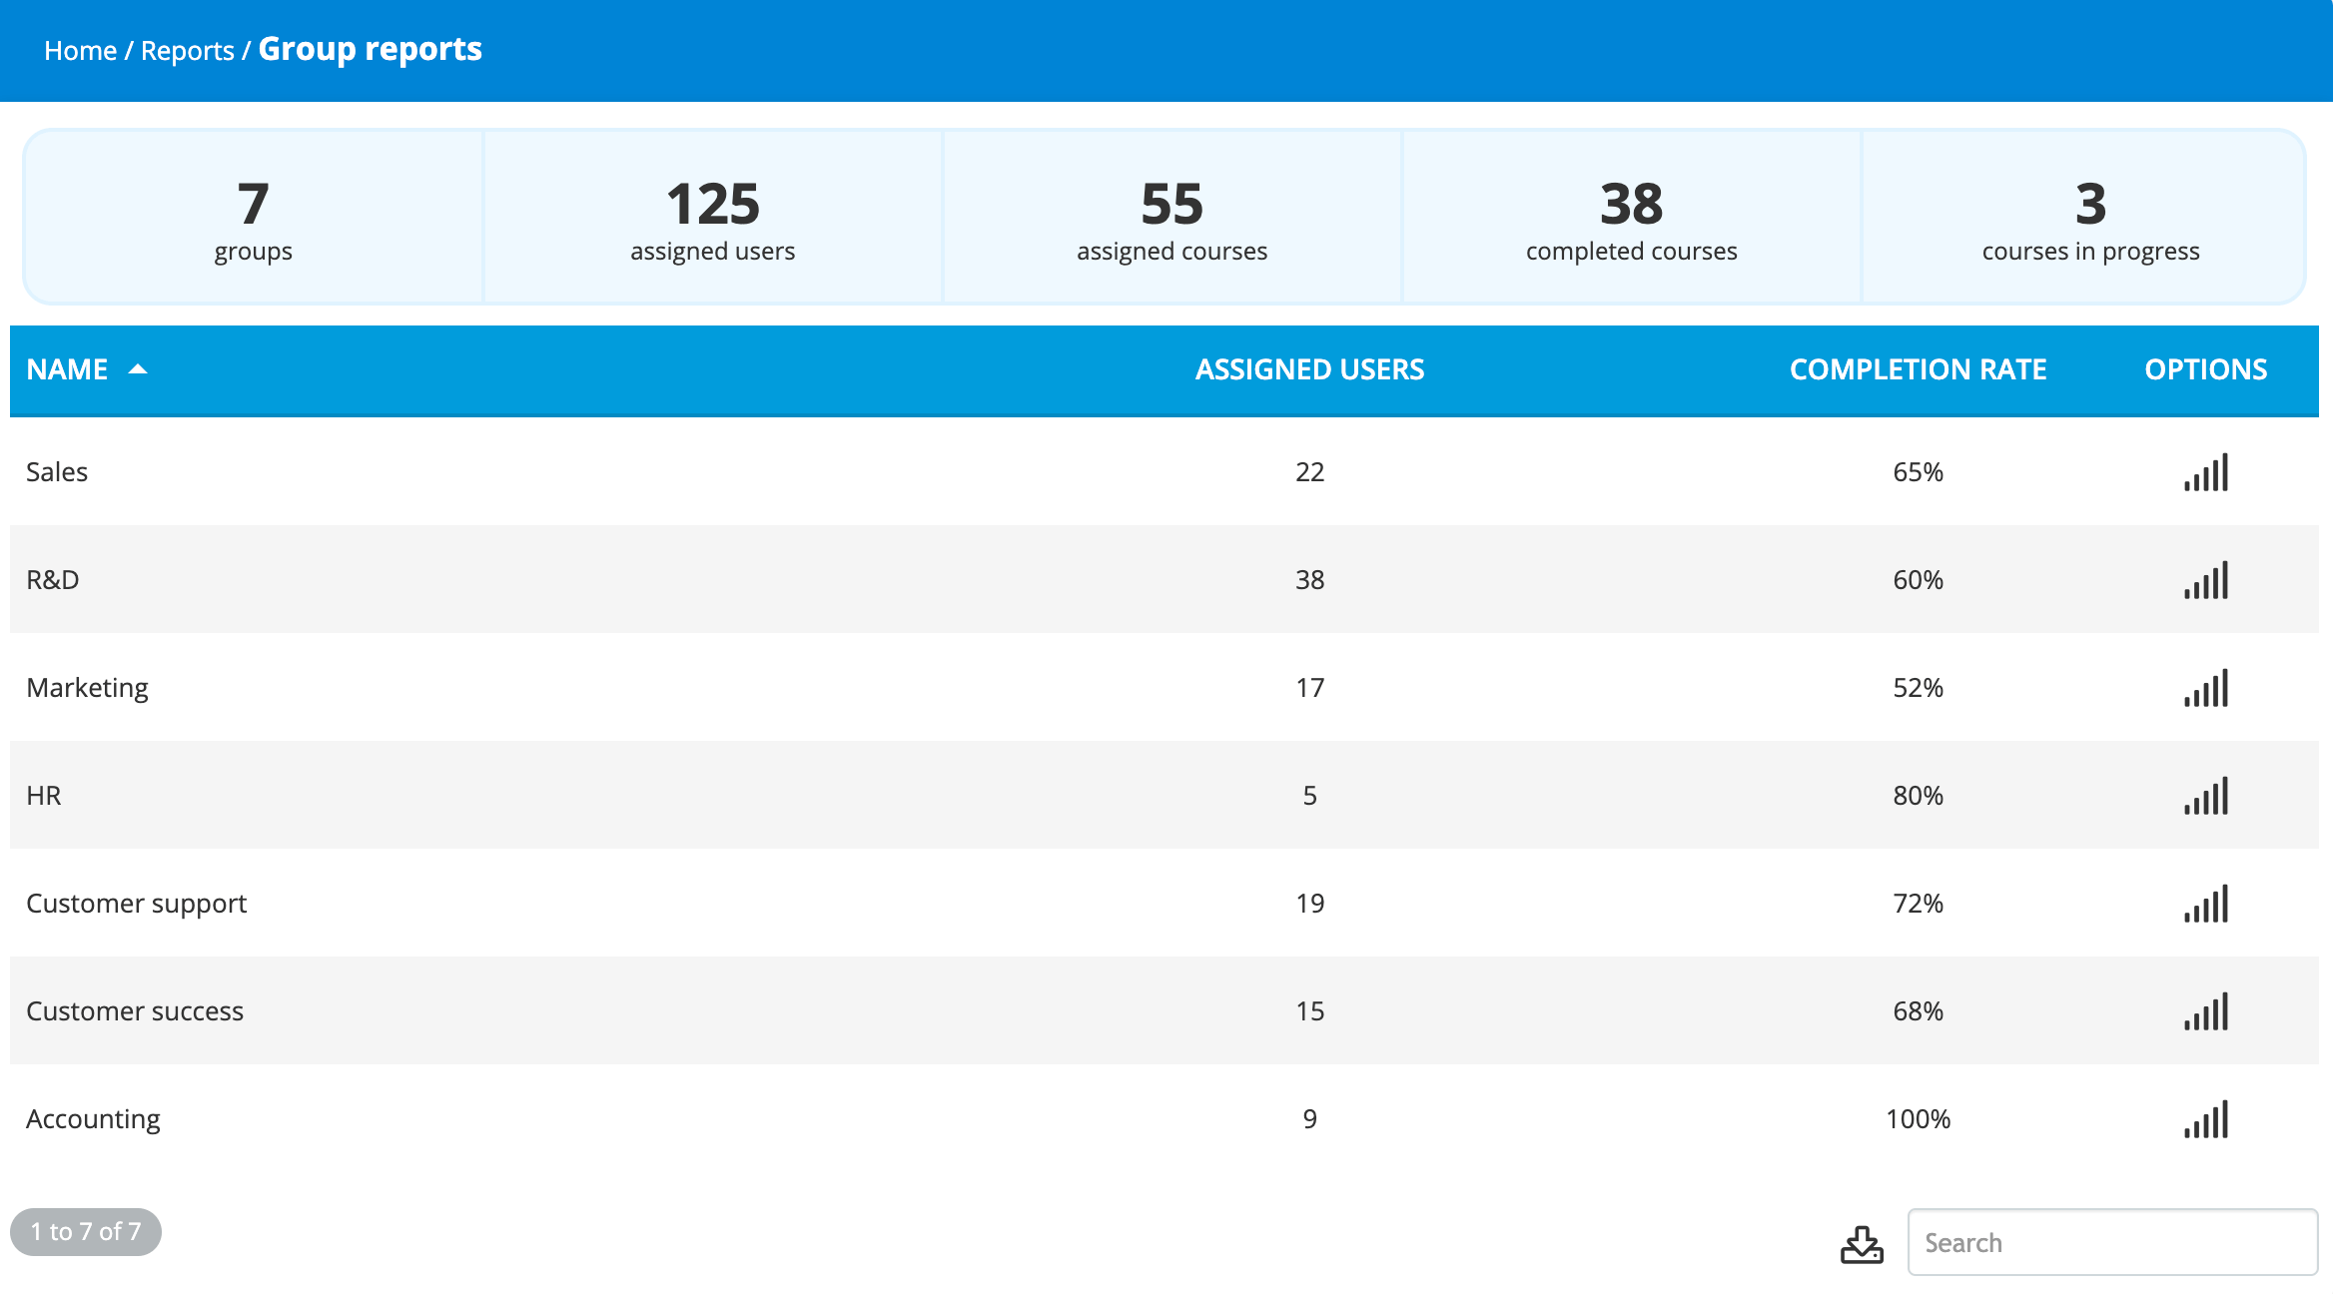The image size is (2333, 1294).
Task: Click Sales completion rate 65%
Action: click(x=1918, y=472)
